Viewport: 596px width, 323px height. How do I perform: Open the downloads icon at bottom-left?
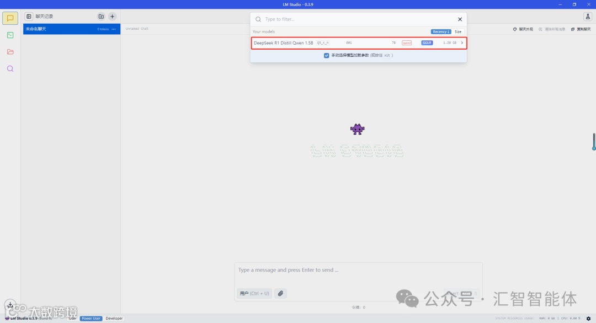click(10, 305)
